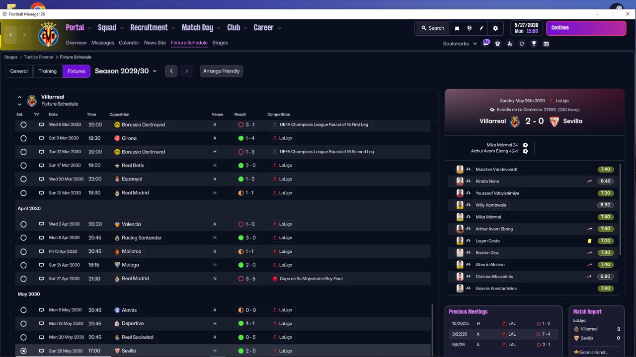Open the Season 2029/30 dropdown
636x357 pixels.
click(126, 71)
